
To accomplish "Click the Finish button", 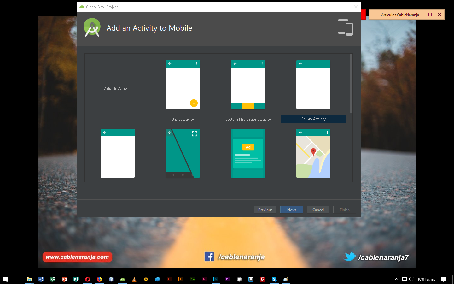I will [345, 210].
